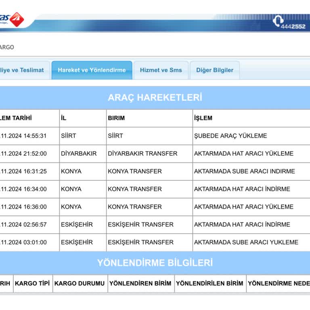The width and height of the screenshot is (310, 310).
Task: Click AKTARMADA HAT ARACI İNDİRME in Konya row
Action: [x=251, y=189]
